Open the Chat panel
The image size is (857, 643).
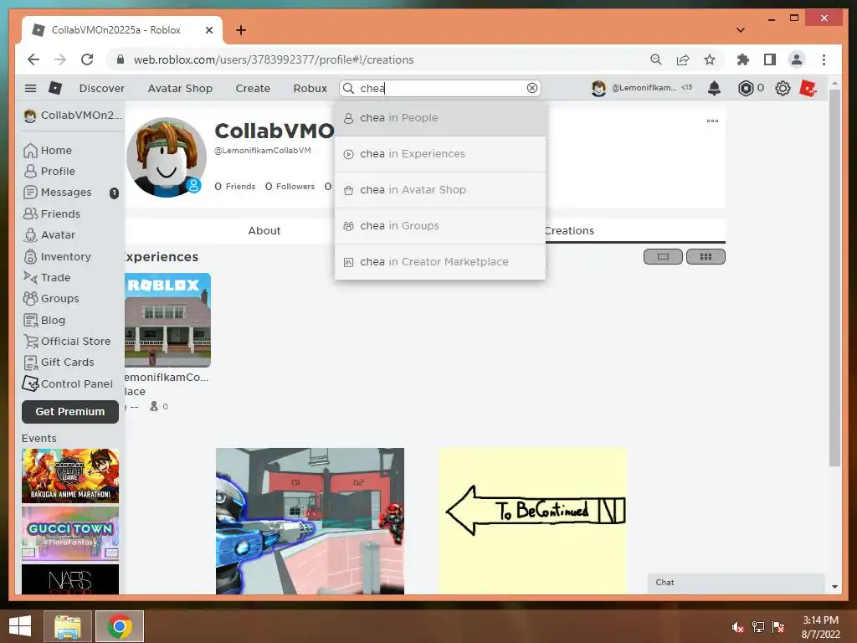click(736, 583)
